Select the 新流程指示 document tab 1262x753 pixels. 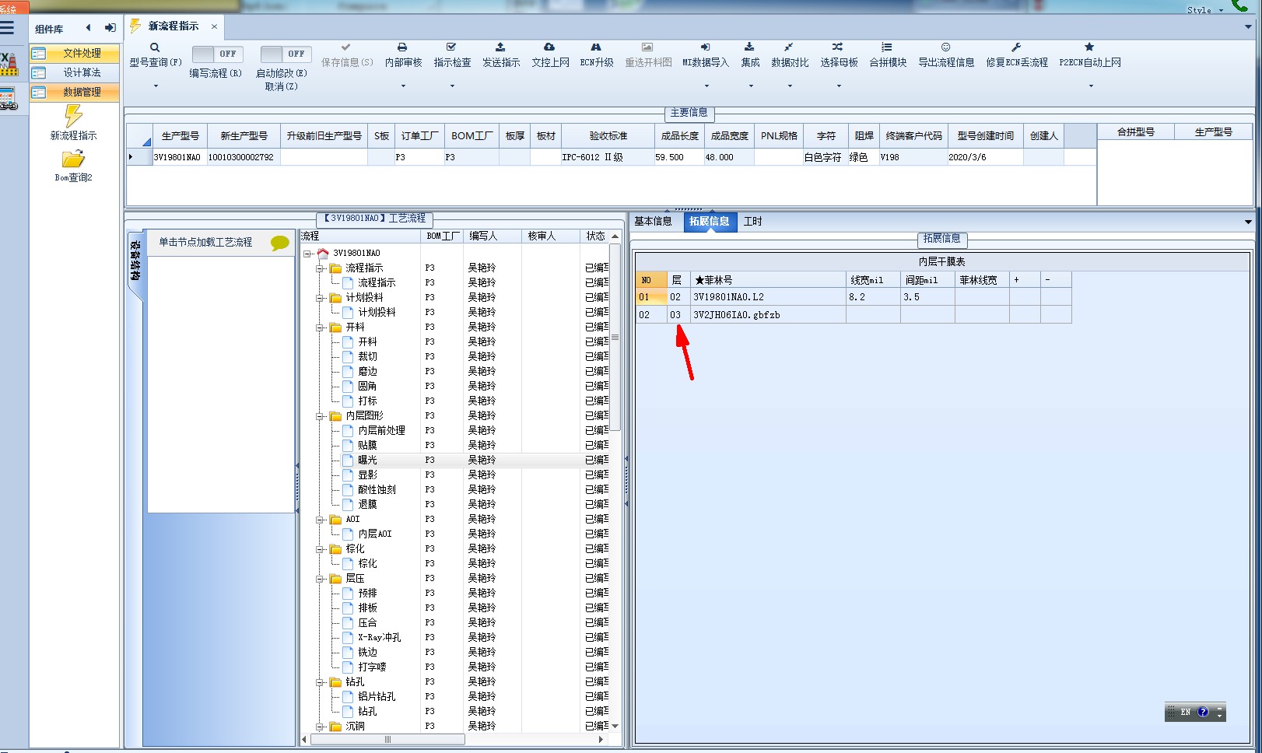click(174, 26)
